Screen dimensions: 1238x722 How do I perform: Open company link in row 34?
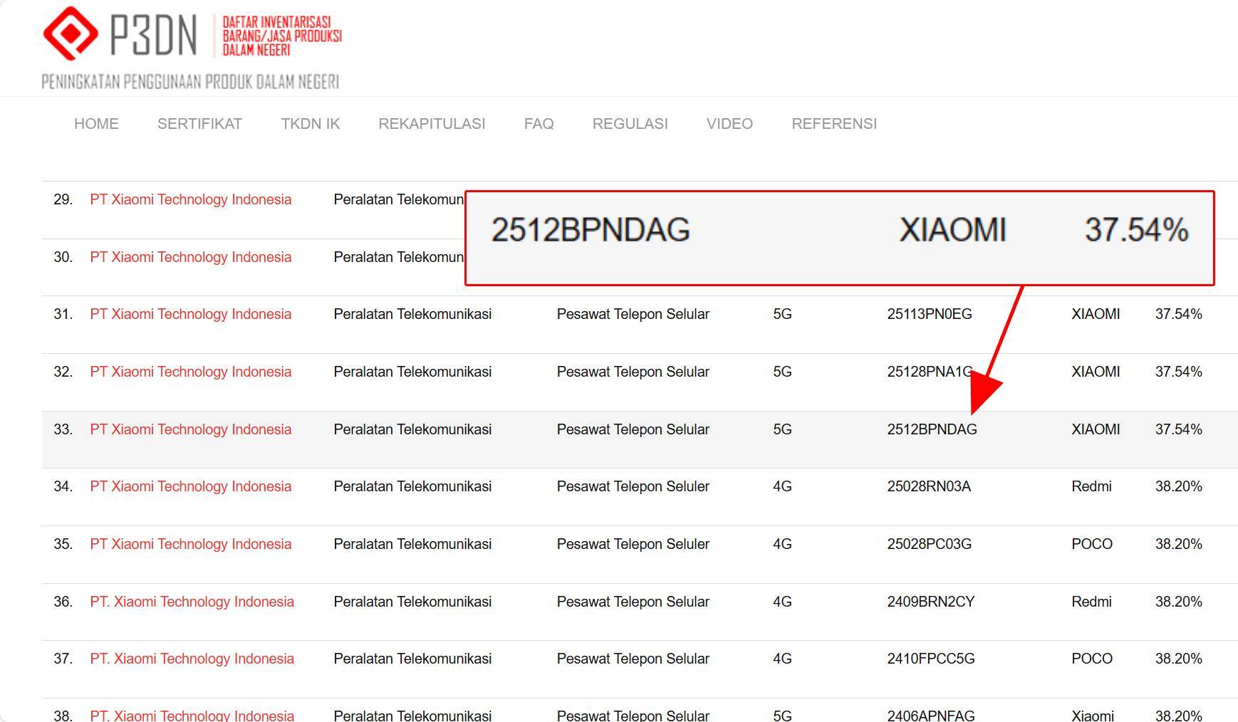[x=191, y=486]
